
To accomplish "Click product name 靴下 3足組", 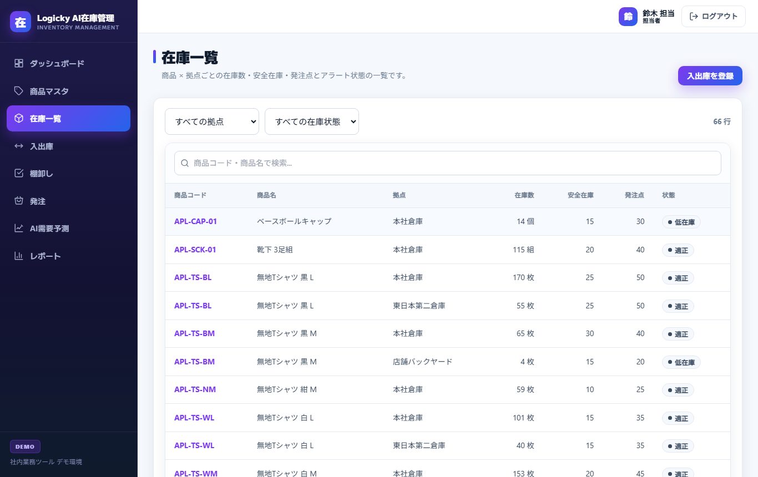I will tap(275, 250).
